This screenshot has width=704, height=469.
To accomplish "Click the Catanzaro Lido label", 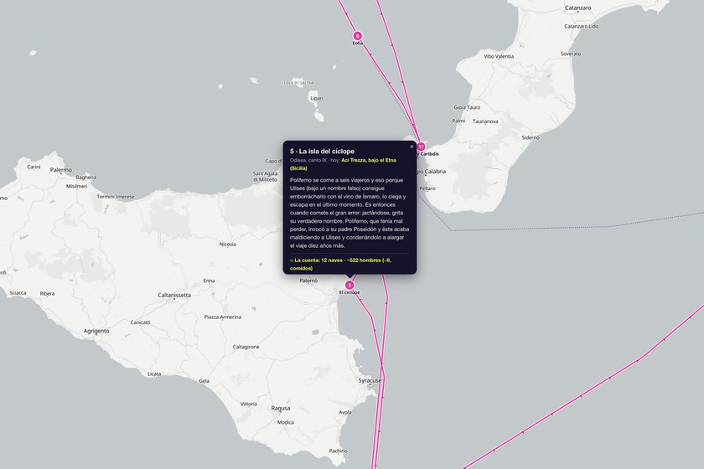I will point(581,27).
